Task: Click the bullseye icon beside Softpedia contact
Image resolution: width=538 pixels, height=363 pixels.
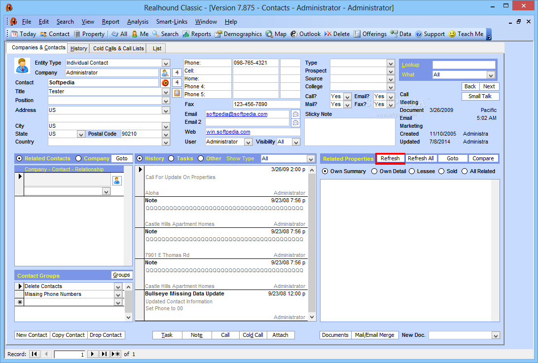Action: [165, 83]
